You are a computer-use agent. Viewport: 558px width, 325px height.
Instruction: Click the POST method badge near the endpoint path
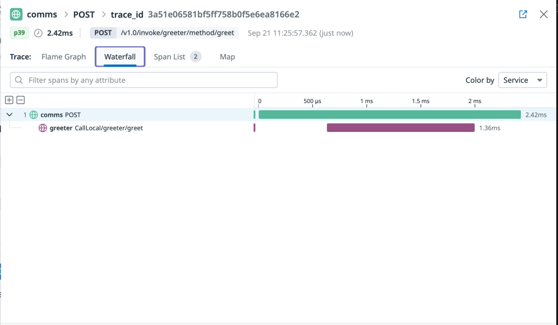coord(102,33)
